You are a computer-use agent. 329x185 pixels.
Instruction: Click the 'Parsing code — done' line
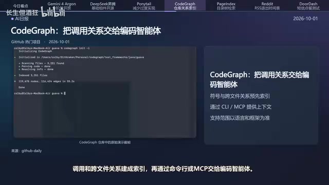(34, 66)
